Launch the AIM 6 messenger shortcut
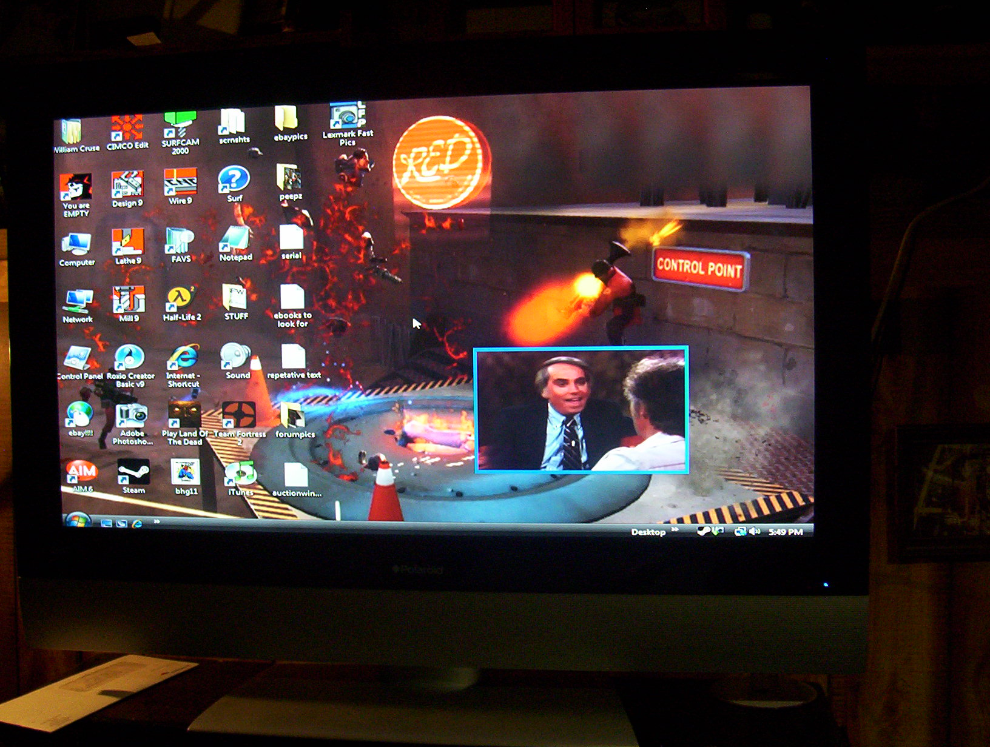The height and width of the screenshot is (747, 990). coord(82,477)
